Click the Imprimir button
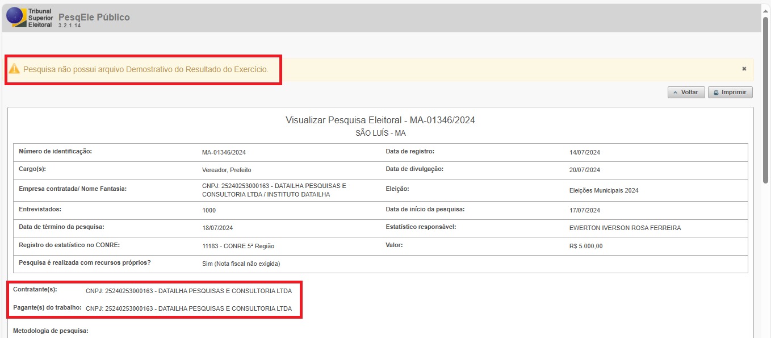Screen dimensions: 771x338 click(x=730, y=93)
